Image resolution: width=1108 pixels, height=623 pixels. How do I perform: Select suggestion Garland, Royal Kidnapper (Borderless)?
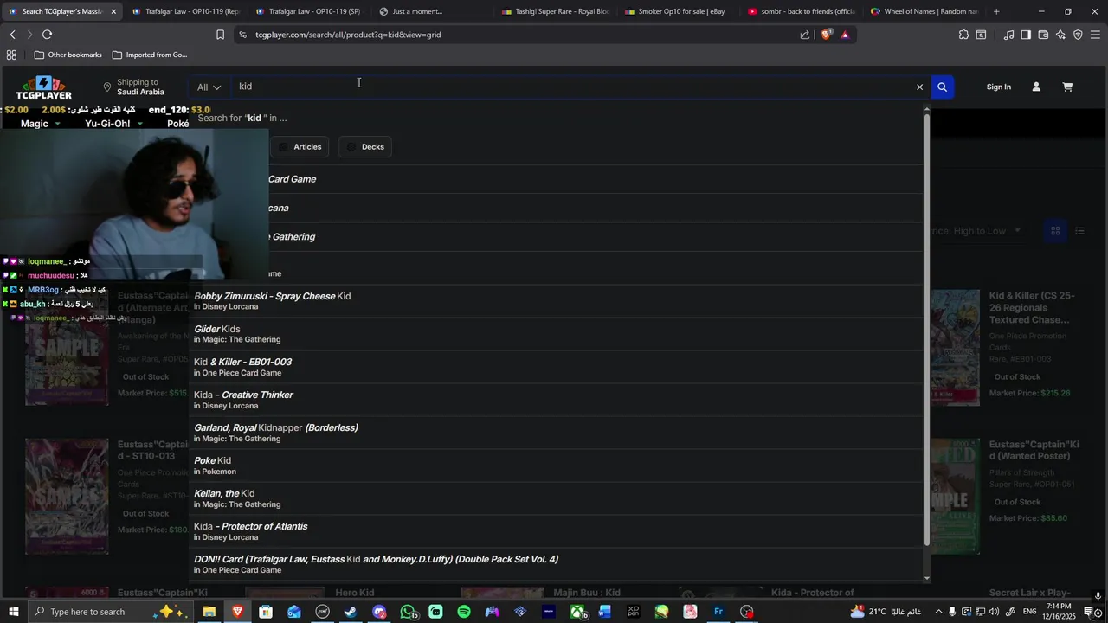(x=556, y=433)
